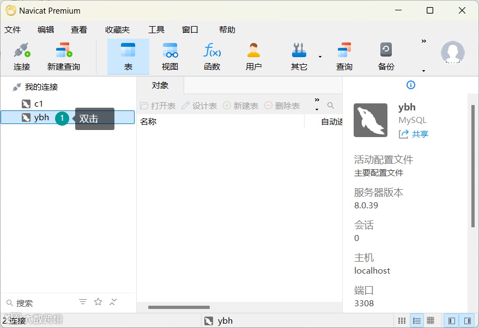Maximize the Navicat Premium window
The height and width of the screenshot is (328, 479).
pyautogui.click(x=430, y=10)
